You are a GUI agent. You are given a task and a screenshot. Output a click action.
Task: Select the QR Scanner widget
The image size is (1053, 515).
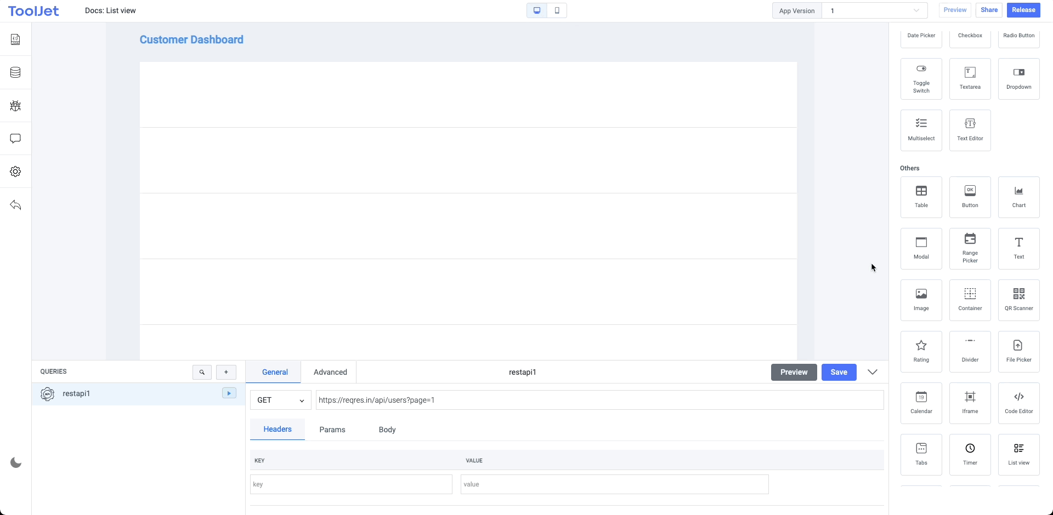coord(1018,300)
